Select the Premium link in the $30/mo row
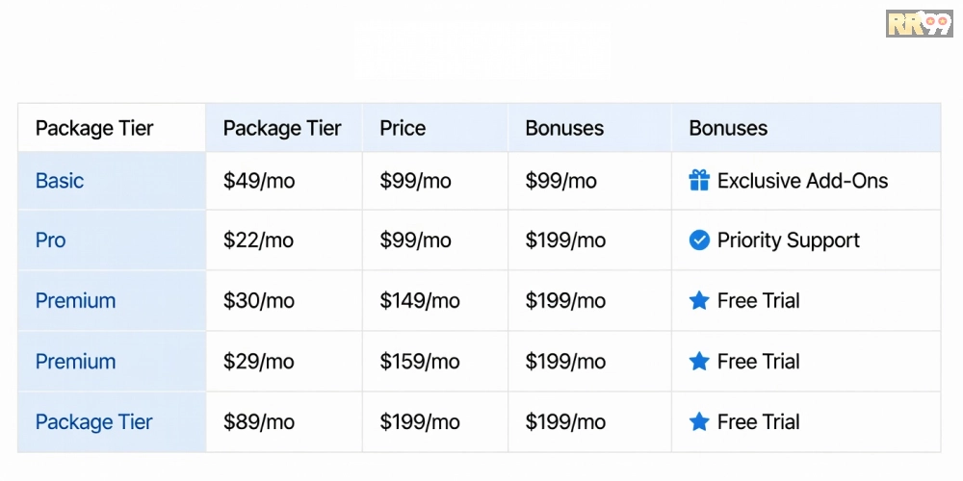Image resolution: width=963 pixels, height=481 pixels. pos(75,301)
